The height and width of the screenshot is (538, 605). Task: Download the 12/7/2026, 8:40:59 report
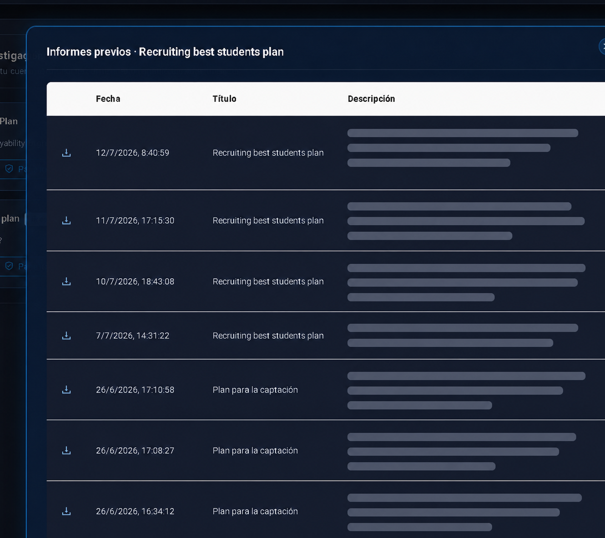click(66, 153)
